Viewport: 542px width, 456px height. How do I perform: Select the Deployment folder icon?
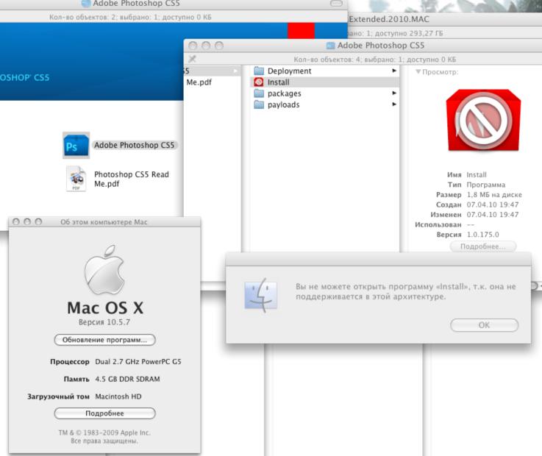(259, 71)
